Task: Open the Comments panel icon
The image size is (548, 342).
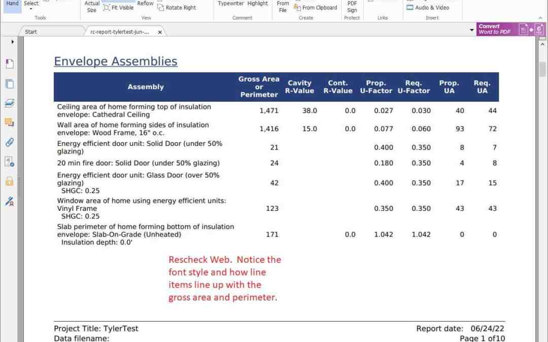Action: pyautogui.click(x=10, y=123)
